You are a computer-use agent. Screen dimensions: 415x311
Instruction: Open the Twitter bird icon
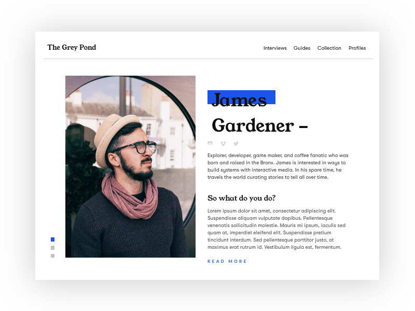[236, 144]
